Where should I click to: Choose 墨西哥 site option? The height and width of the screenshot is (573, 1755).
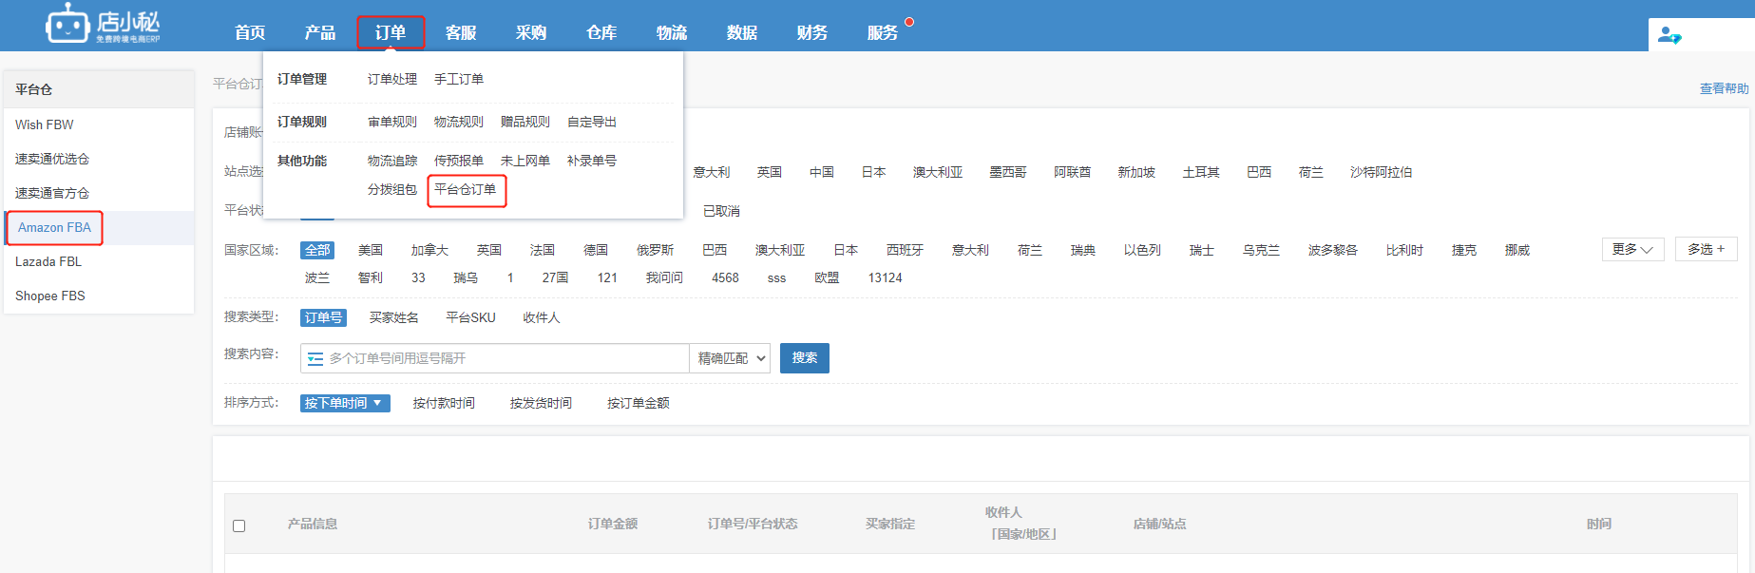1008,172
